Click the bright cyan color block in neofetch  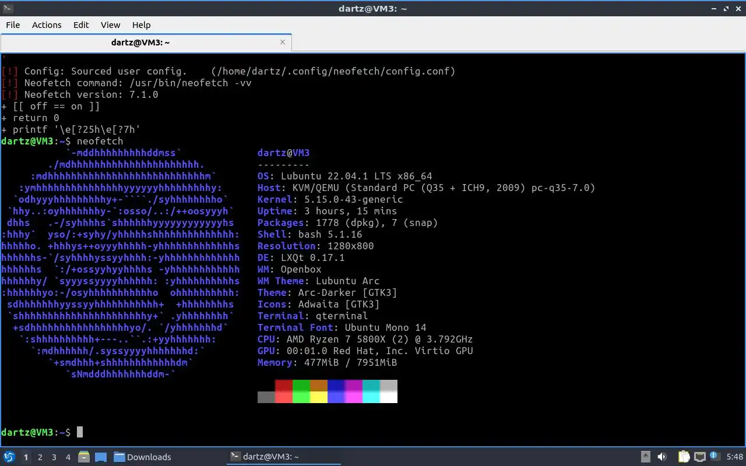pyautogui.click(x=371, y=397)
